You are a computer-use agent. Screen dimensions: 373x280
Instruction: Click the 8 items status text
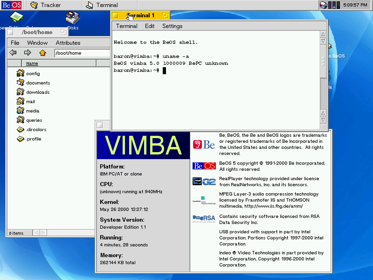click(x=16, y=233)
